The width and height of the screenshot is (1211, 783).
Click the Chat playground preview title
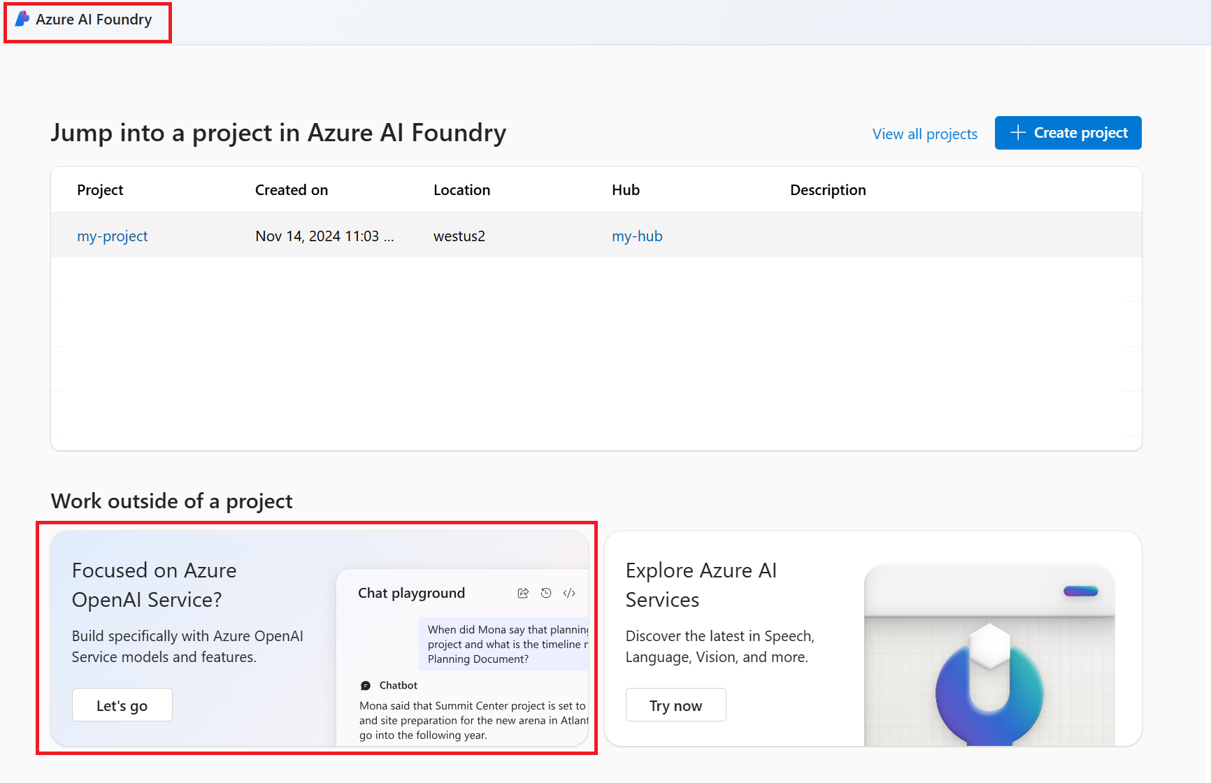412,594
